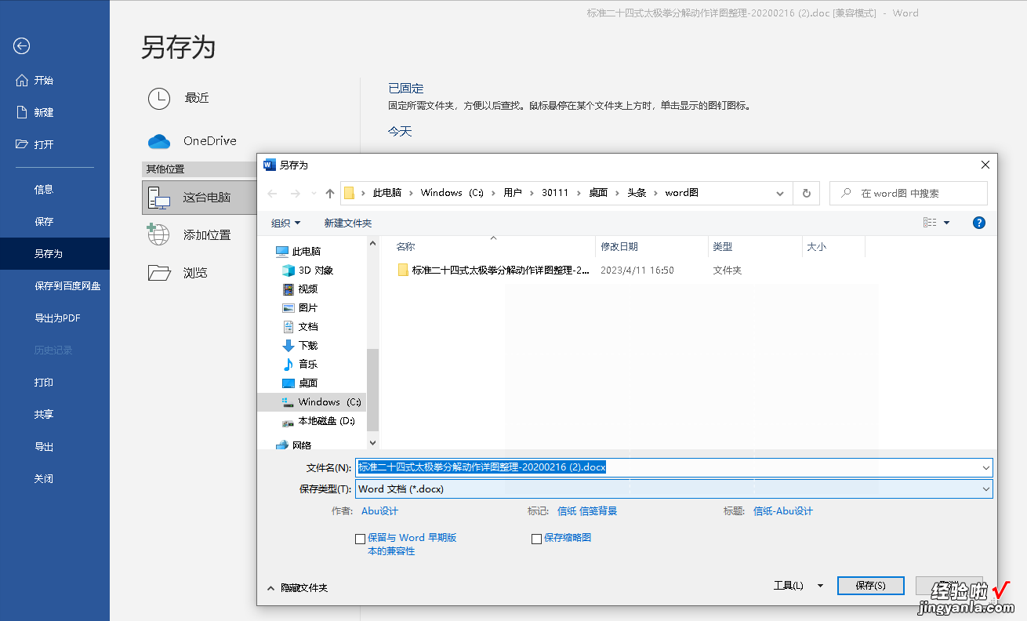The width and height of the screenshot is (1027, 621).
Task: Click the change view icon
Action: click(x=930, y=223)
